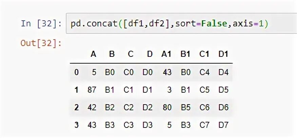
Task: Click cell value 87 in column A
Action: pos(92,90)
